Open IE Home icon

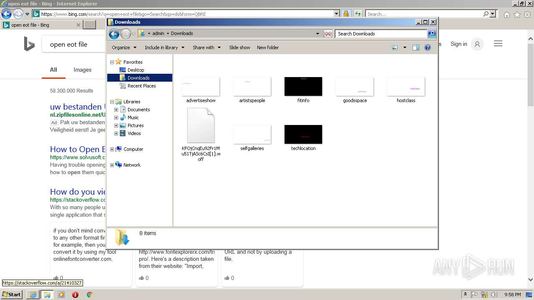(x=506, y=15)
